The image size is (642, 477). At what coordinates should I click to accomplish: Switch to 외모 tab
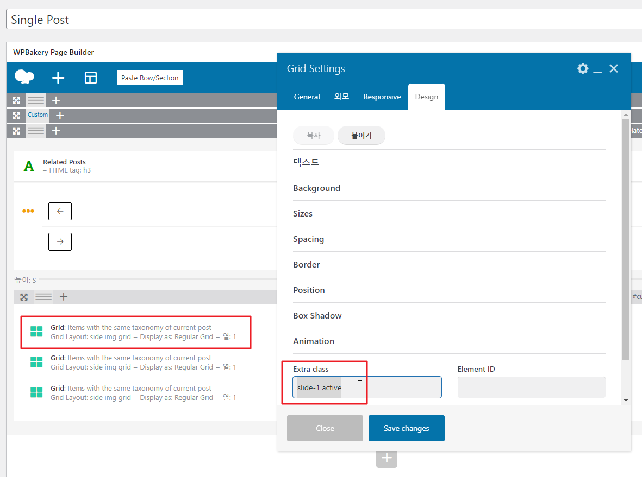[341, 97]
